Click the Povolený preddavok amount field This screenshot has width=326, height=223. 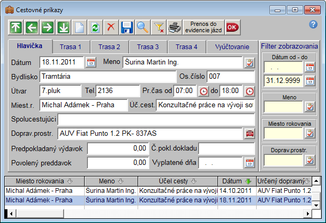[x=118, y=163]
